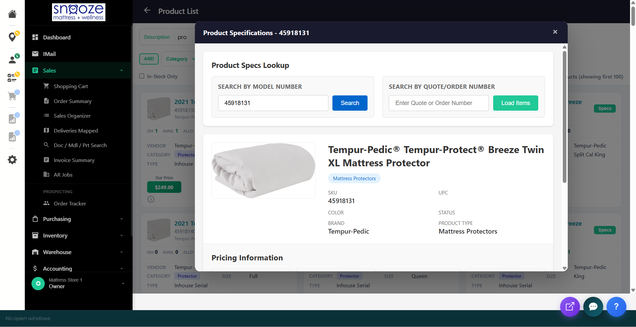
Task: Open IMail in the sidebar
Action: (79, 54)
